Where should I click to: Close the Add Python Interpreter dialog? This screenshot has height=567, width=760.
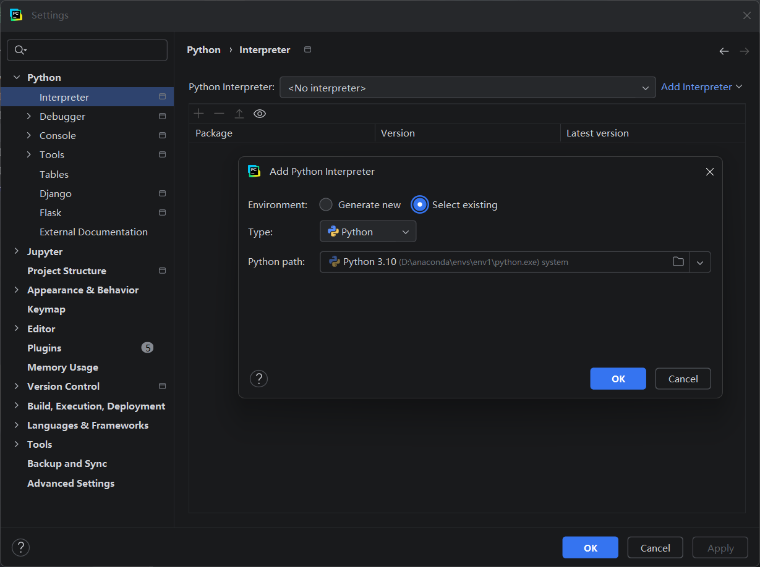709,172
